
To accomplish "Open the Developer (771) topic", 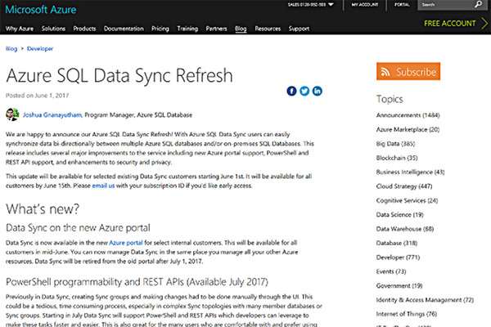I will pos(398,258).
